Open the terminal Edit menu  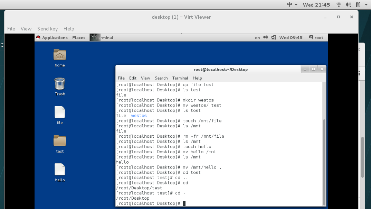tap(133, 78)
